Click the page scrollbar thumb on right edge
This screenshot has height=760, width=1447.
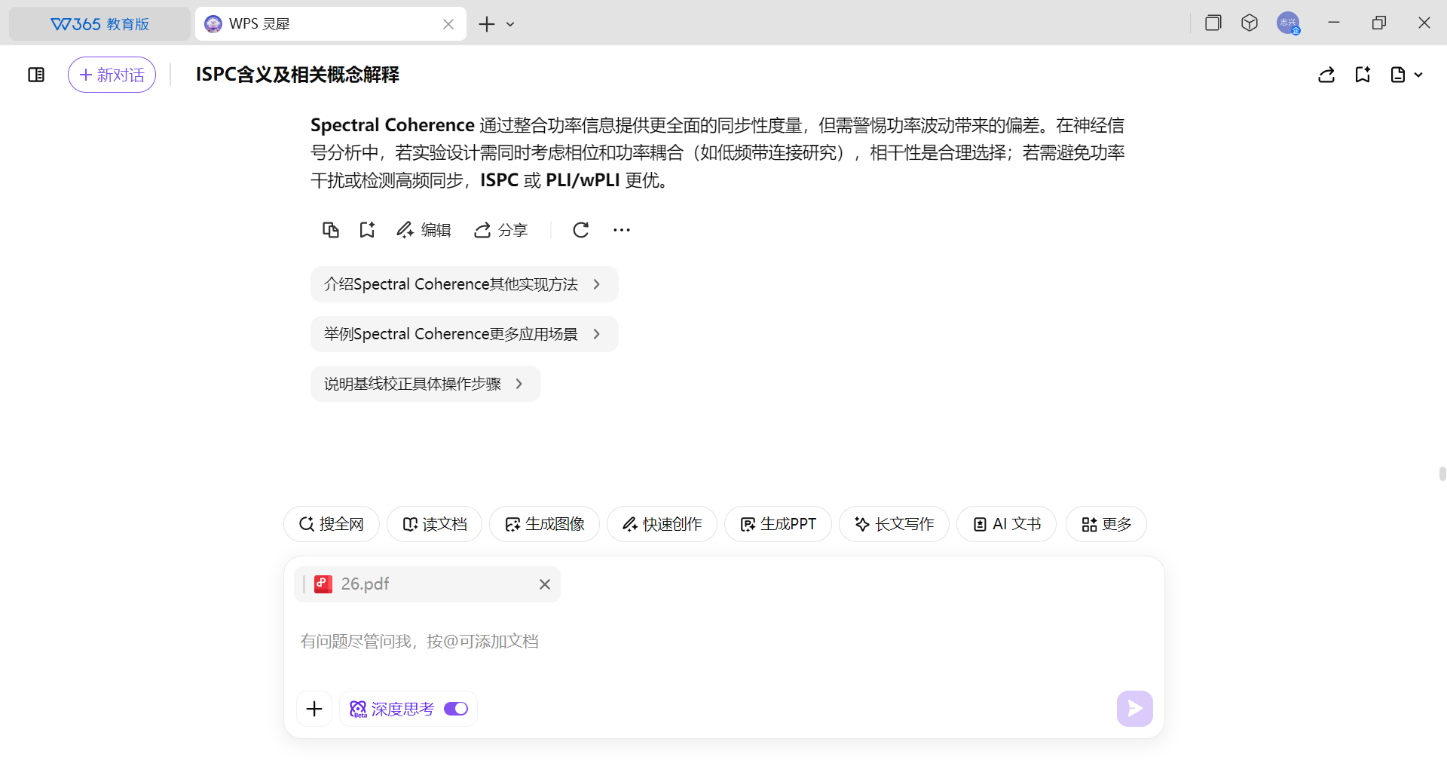tap(1442, 474)
